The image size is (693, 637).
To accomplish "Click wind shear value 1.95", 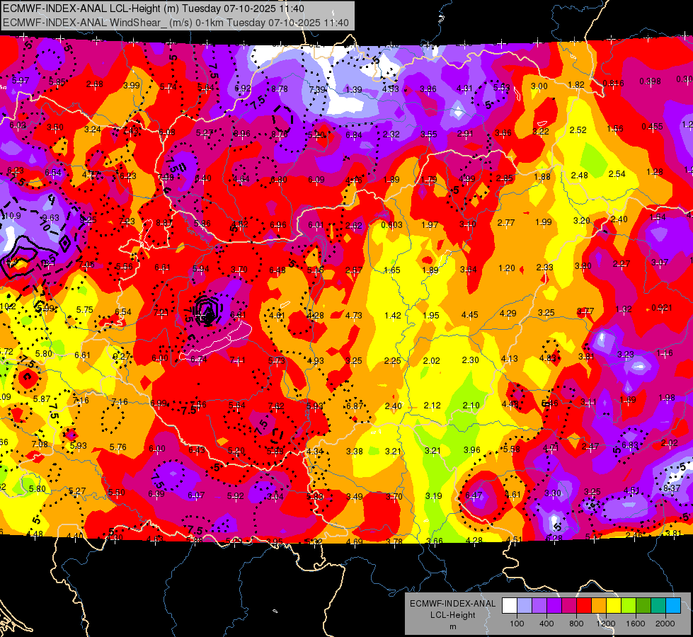I will (x=431, y=316).
